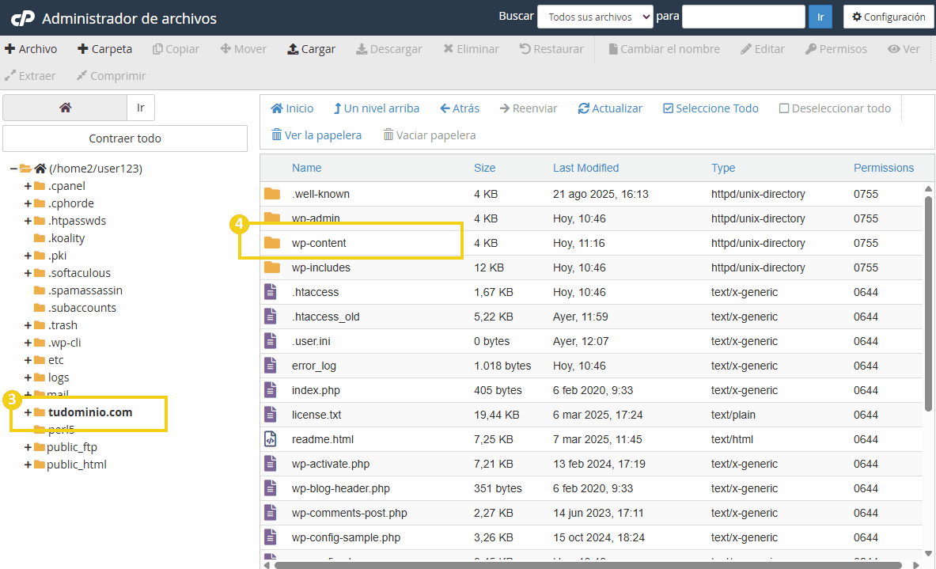Expand the public_html tree node
Screen dimensions: 936x569
[28, 465]
